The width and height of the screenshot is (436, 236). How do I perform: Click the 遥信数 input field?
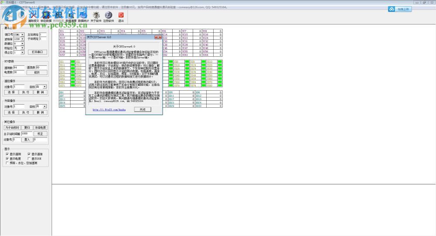click(x=41, y=68)
